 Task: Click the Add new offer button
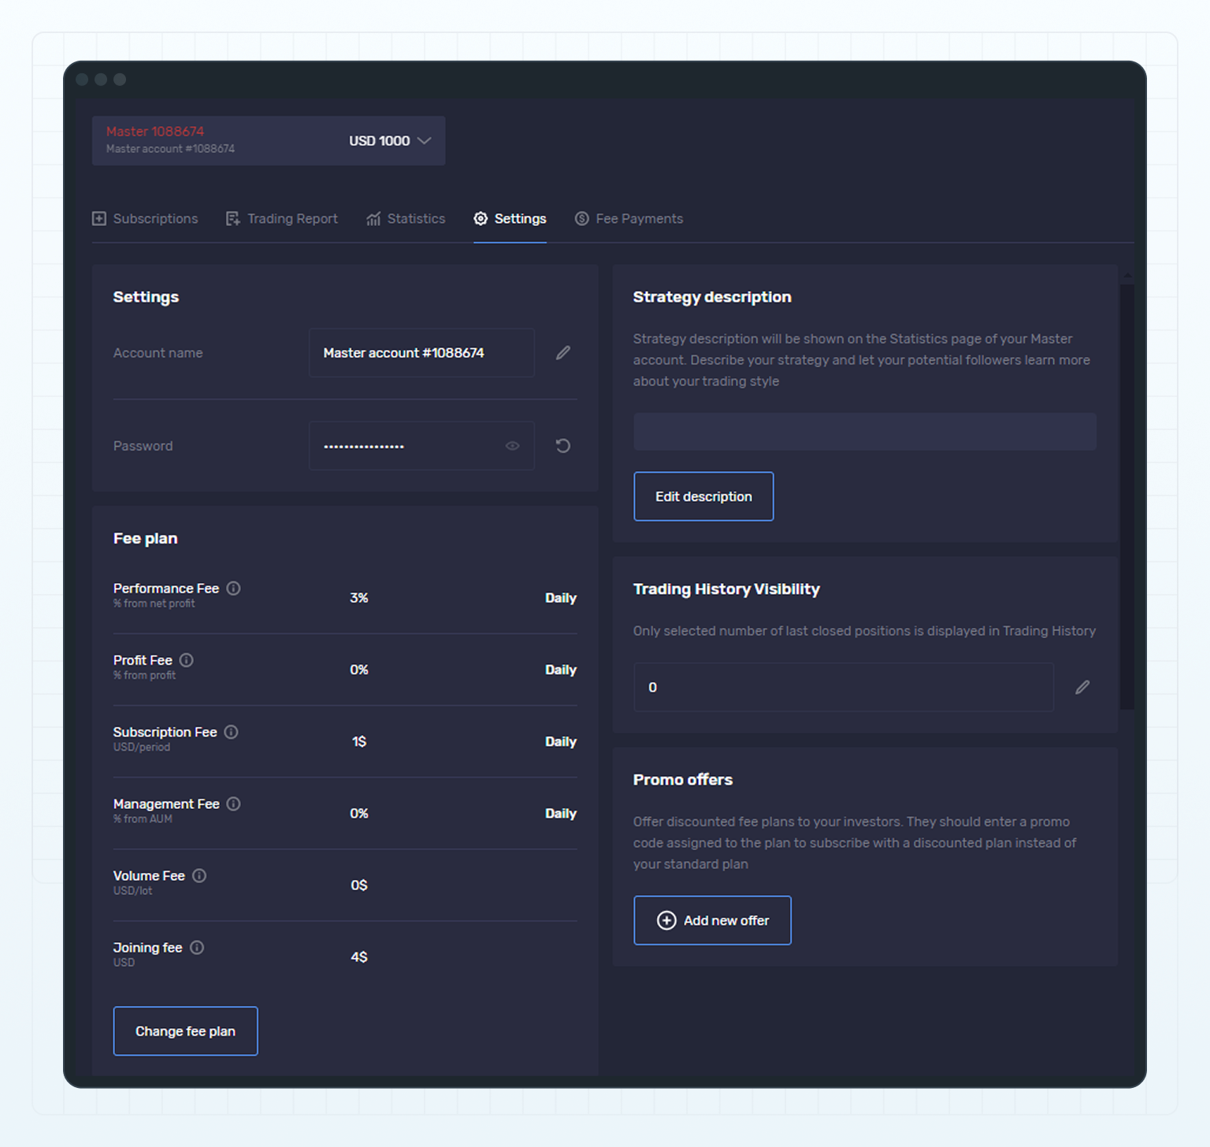(712, 920)
